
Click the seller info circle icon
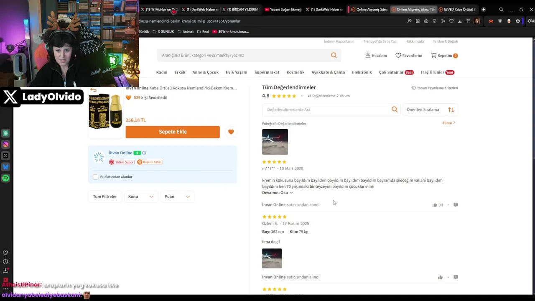[x=144, y=153]
